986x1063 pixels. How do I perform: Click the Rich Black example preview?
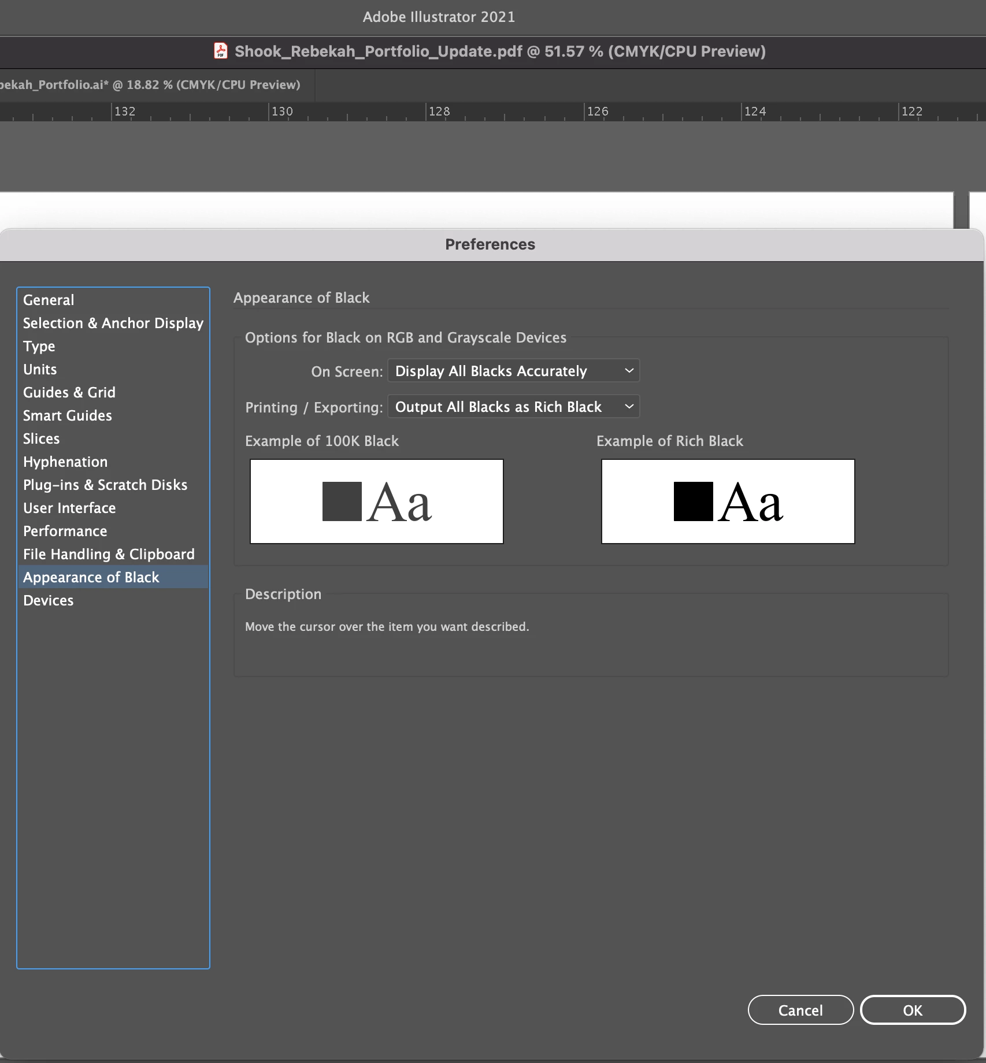728,501
